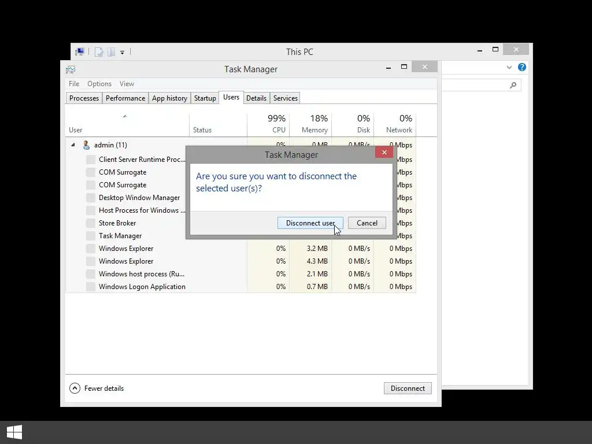Switch to the Startup tab

[205, 98]
